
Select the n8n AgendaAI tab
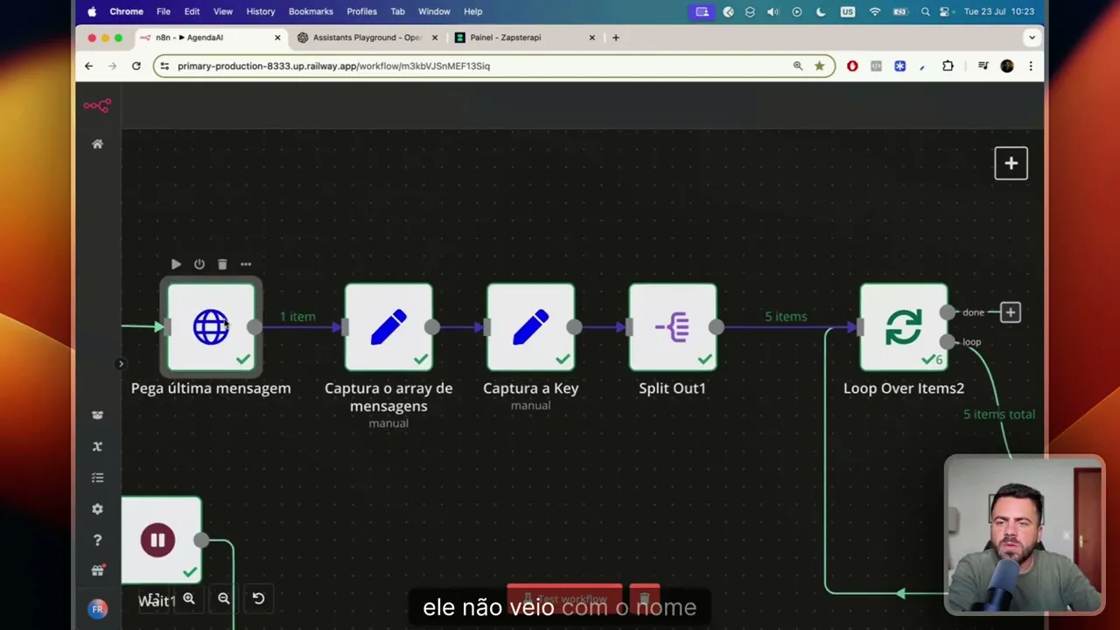tap(210, 38)
